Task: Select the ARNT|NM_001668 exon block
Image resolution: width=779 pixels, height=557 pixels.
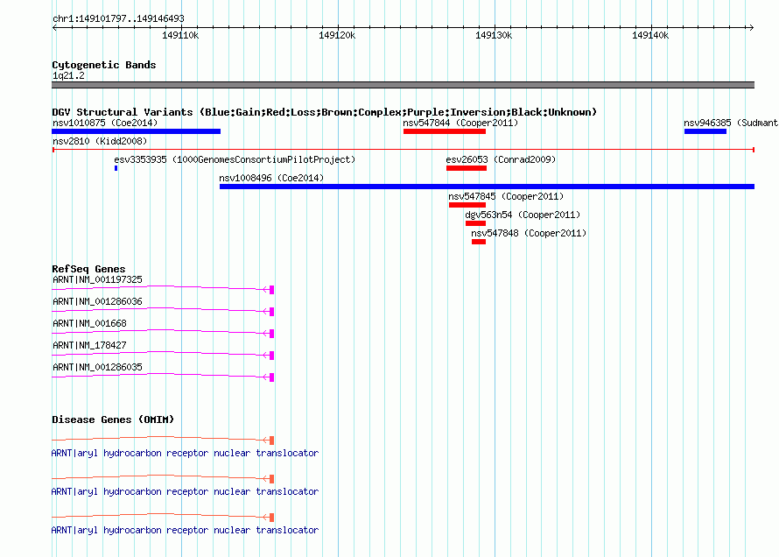Action: [x=271, y=334]
